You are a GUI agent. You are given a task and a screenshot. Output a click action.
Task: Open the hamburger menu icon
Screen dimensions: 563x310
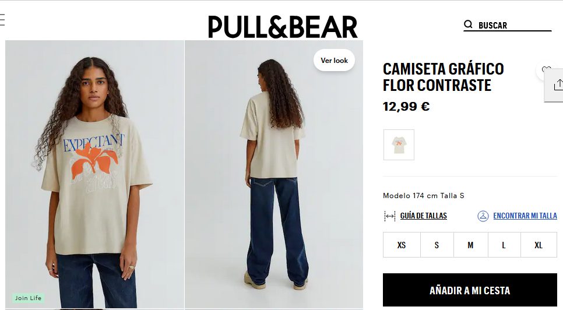click(x=2, y=19)
